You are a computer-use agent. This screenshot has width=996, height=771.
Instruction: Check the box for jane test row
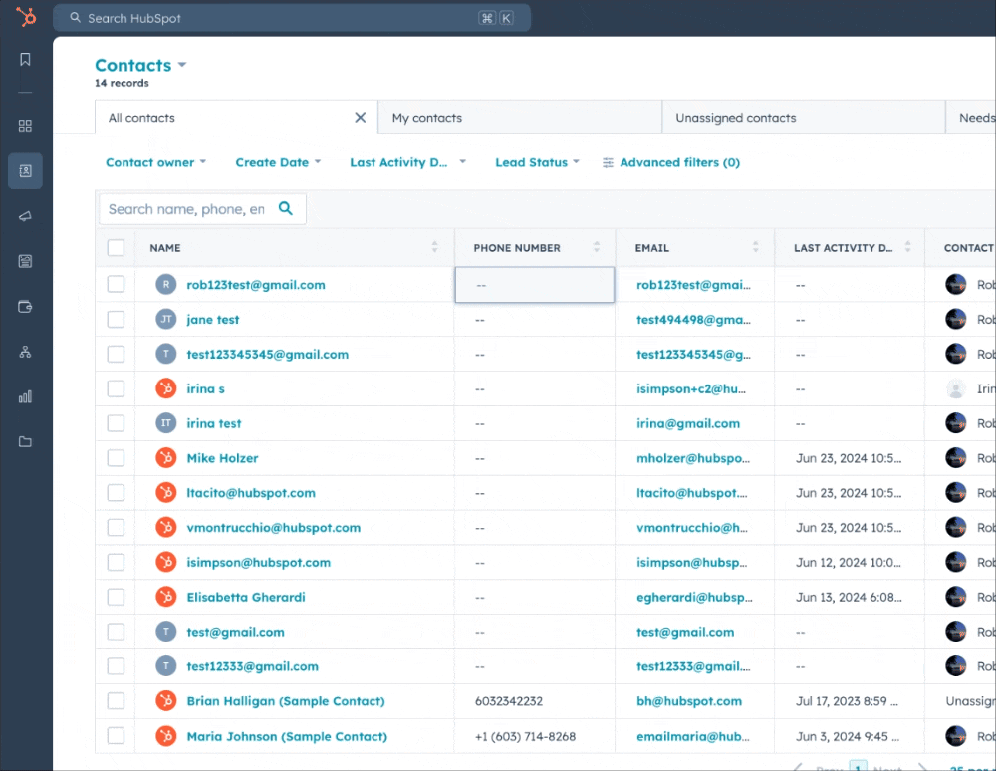tap(116, 319)
